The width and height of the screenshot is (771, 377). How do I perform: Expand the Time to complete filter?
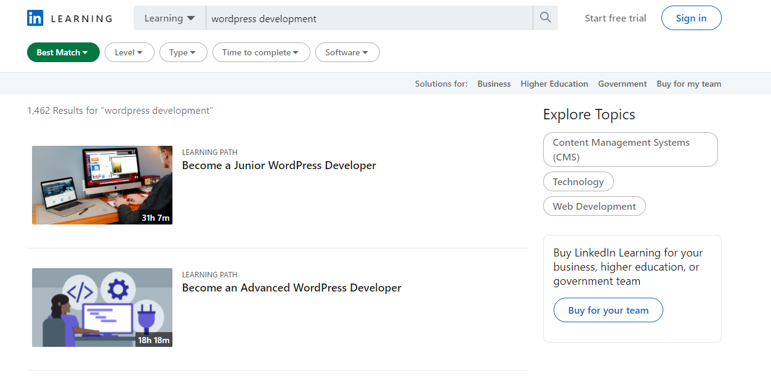pos(261,52)
